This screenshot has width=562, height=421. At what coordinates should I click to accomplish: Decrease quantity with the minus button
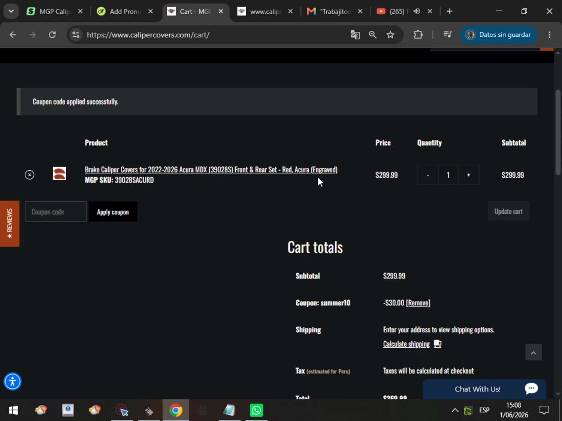(x=428, y=175)
